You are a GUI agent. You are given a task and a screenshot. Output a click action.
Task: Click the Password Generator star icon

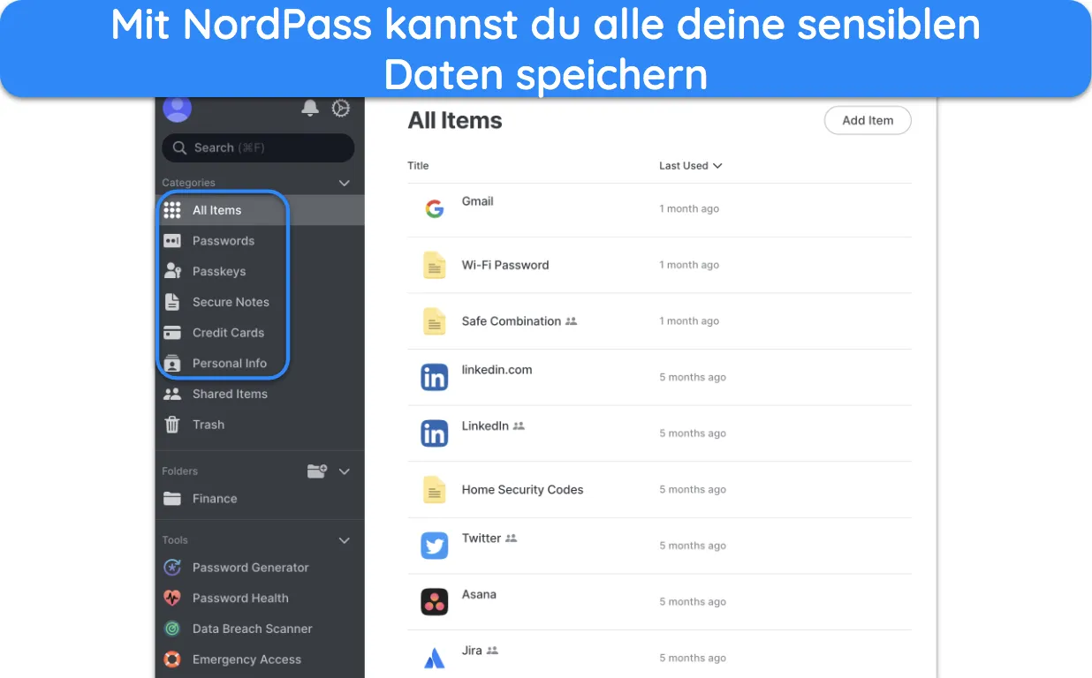point(172,568)
